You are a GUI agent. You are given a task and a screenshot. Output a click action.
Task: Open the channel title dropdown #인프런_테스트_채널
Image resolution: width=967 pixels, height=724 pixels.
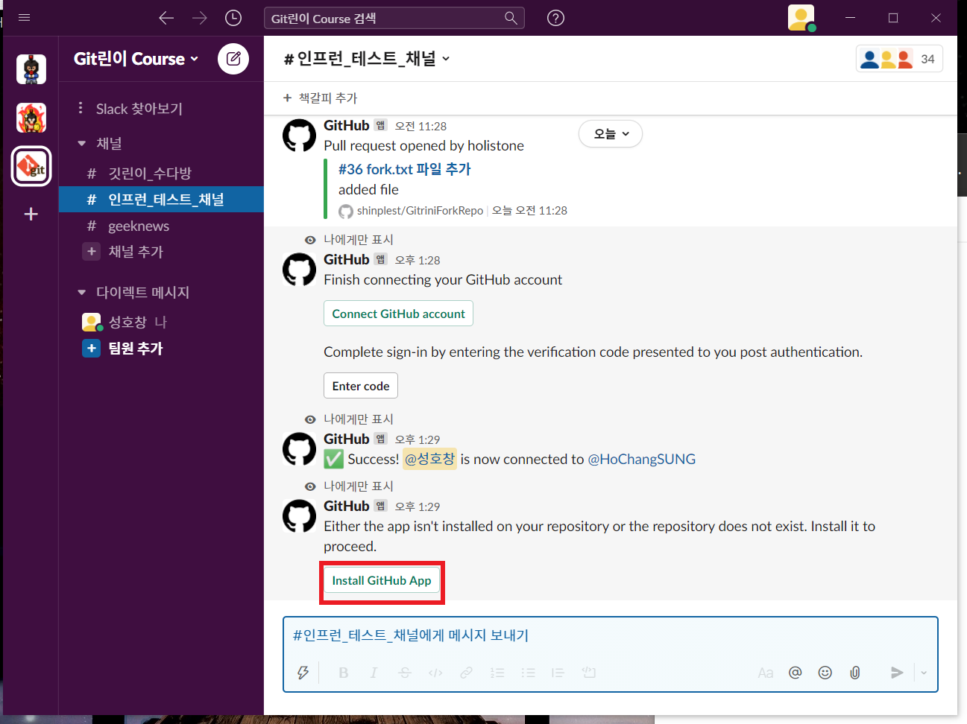click(367, 59)
